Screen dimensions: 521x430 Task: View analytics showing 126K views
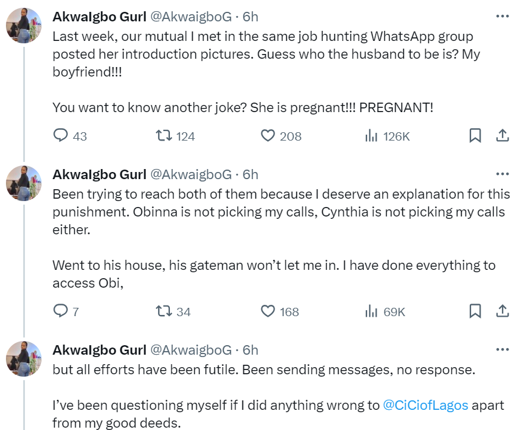coord(372,136)
